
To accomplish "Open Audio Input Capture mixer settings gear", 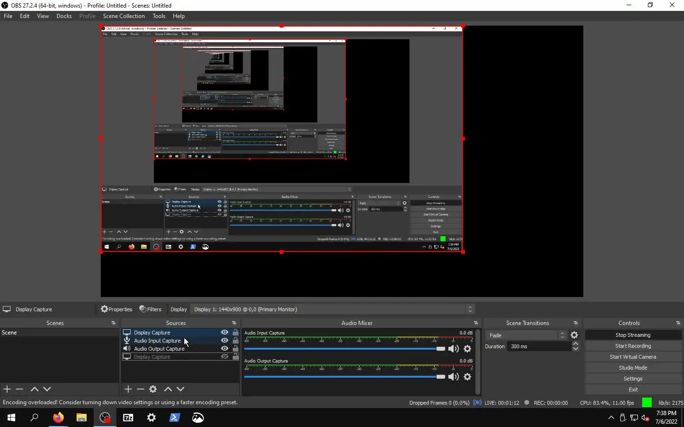I will point(467,349).
